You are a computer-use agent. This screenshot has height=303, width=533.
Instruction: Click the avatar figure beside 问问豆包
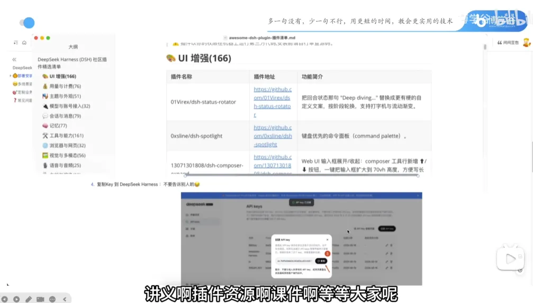527,42
